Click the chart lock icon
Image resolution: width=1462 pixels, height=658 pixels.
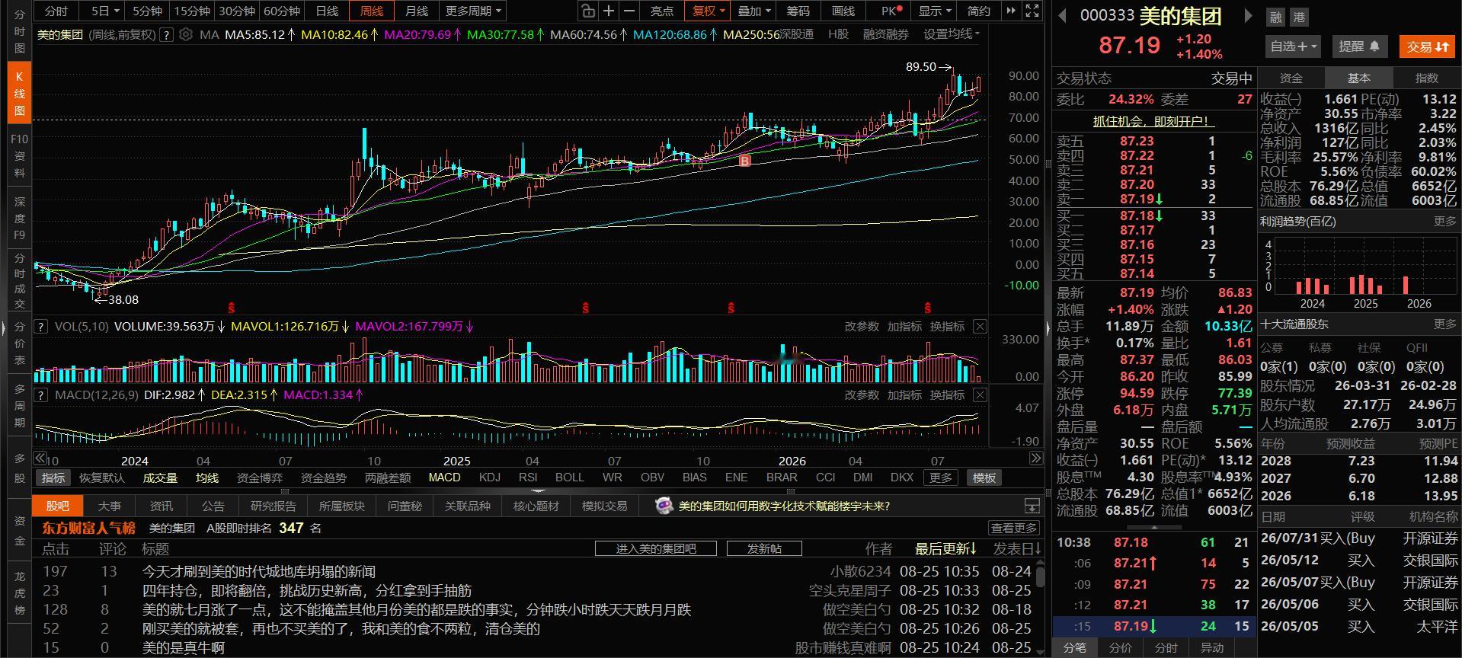click(587, 11)
